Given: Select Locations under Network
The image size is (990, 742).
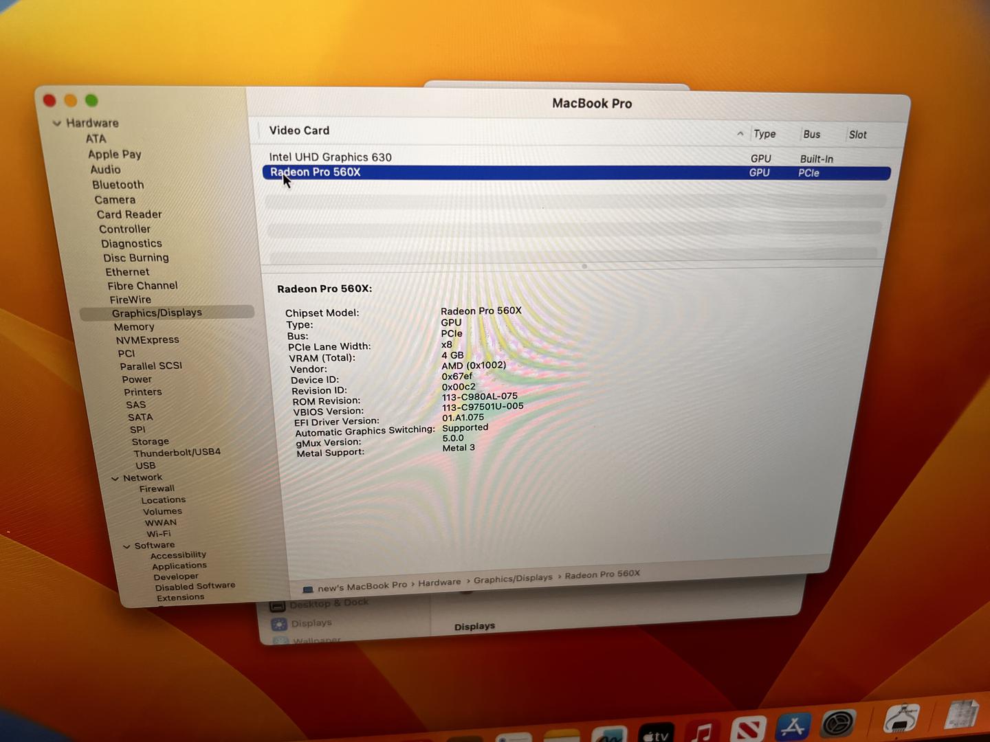Looking at the screenshot, I should click(x=164, y=500).
